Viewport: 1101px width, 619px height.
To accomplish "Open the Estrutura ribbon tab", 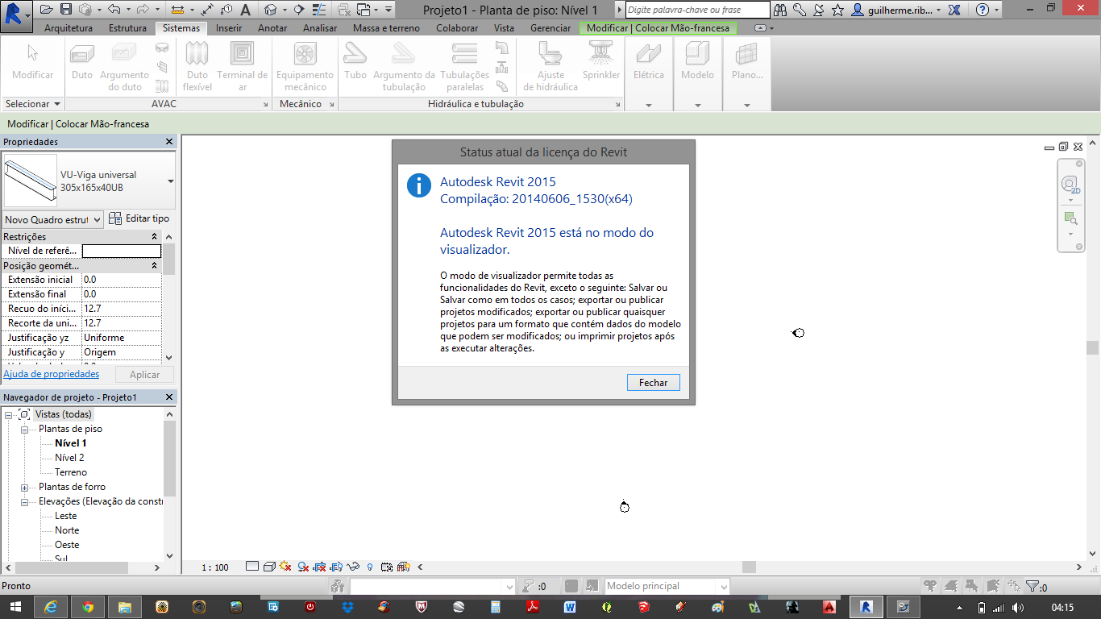I will (127, 28).
